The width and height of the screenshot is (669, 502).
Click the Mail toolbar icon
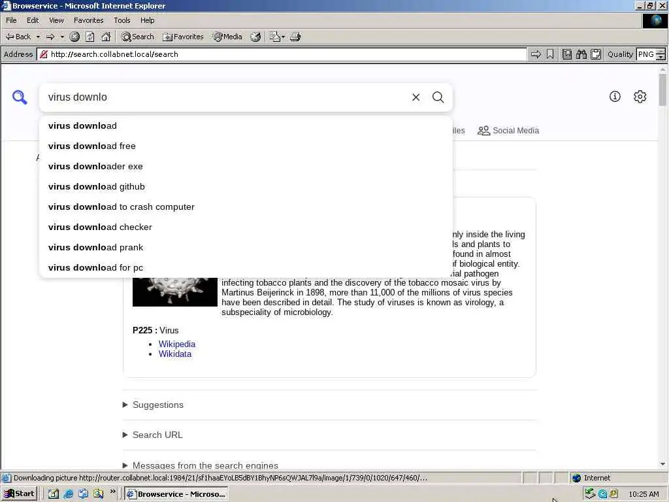point(276,37)
